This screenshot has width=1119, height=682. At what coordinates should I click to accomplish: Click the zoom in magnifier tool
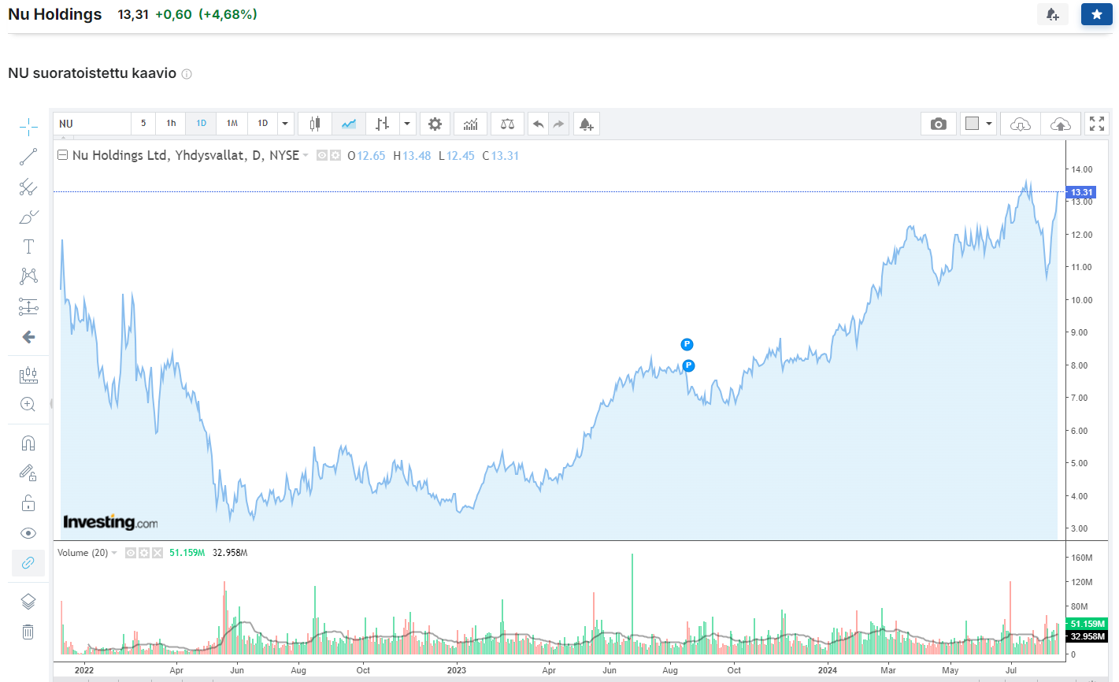click(x=28, y=405)
